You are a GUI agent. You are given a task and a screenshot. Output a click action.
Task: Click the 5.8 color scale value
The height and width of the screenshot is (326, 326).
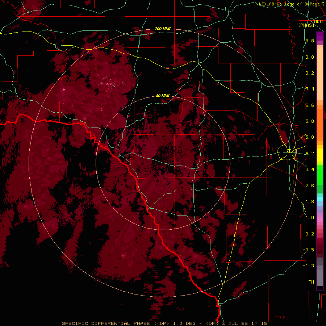[x=310, y=121]
